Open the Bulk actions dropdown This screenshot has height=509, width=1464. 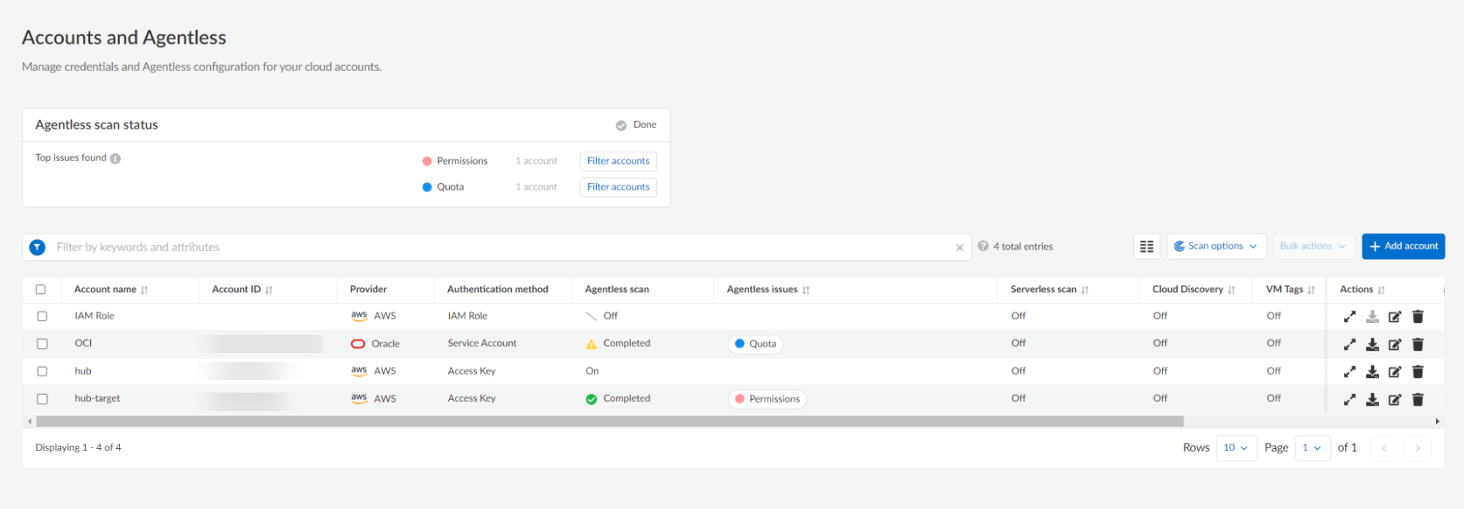(x=1313, y=247)
